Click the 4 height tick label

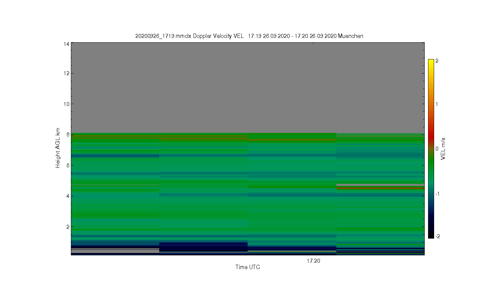(68, 196)
